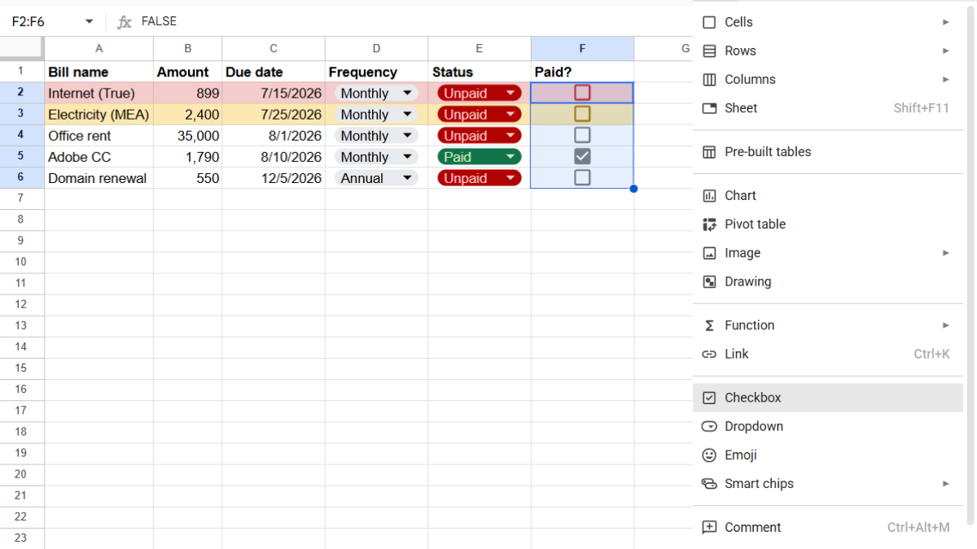Screen dimensions: 977x549
Task: Click the Emoji smiley icon
Action: tap(709, 455)
